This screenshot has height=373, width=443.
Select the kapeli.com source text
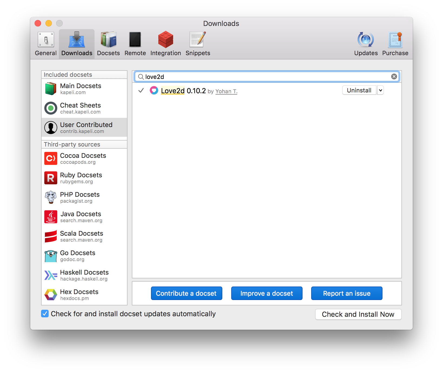coord(73,92)
